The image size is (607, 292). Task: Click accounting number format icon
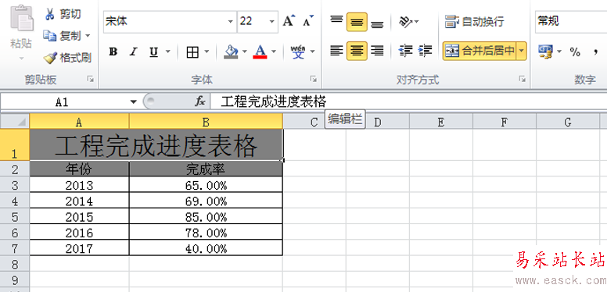click(x=546, y=52)
